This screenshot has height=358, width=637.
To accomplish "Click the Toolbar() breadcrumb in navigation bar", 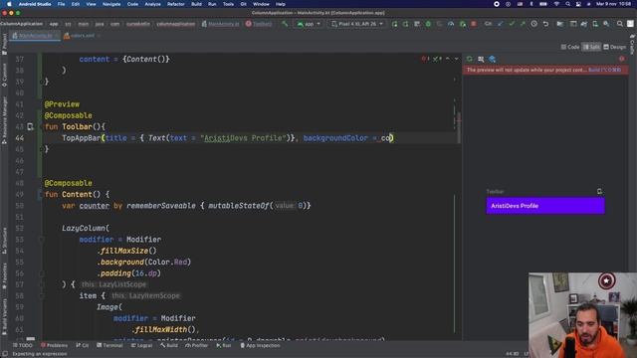I will [259, 24].
